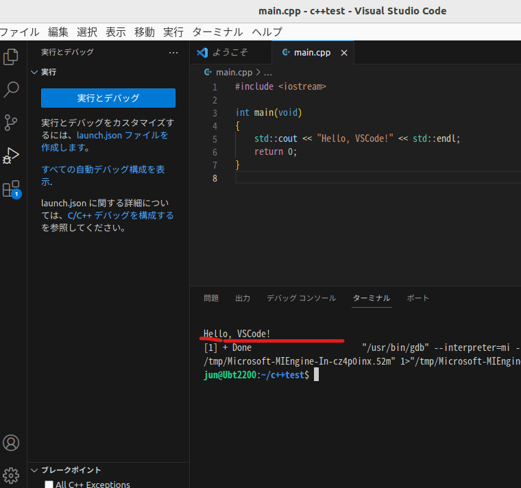Select the ターミナル panel tab
This screenshot has width=521, height=488.
pos(372,298)
